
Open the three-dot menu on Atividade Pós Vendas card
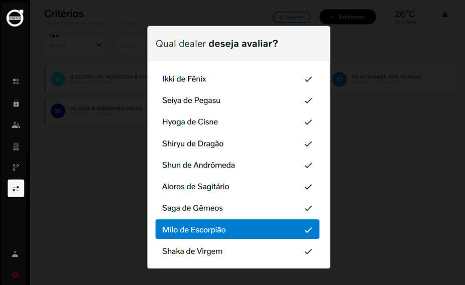coord(450,80)
